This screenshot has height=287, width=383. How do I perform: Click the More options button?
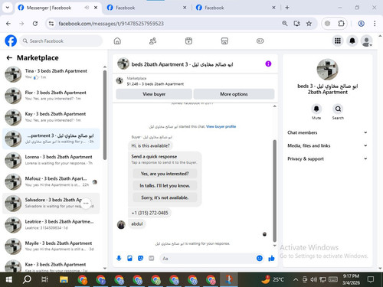(234, 94)
